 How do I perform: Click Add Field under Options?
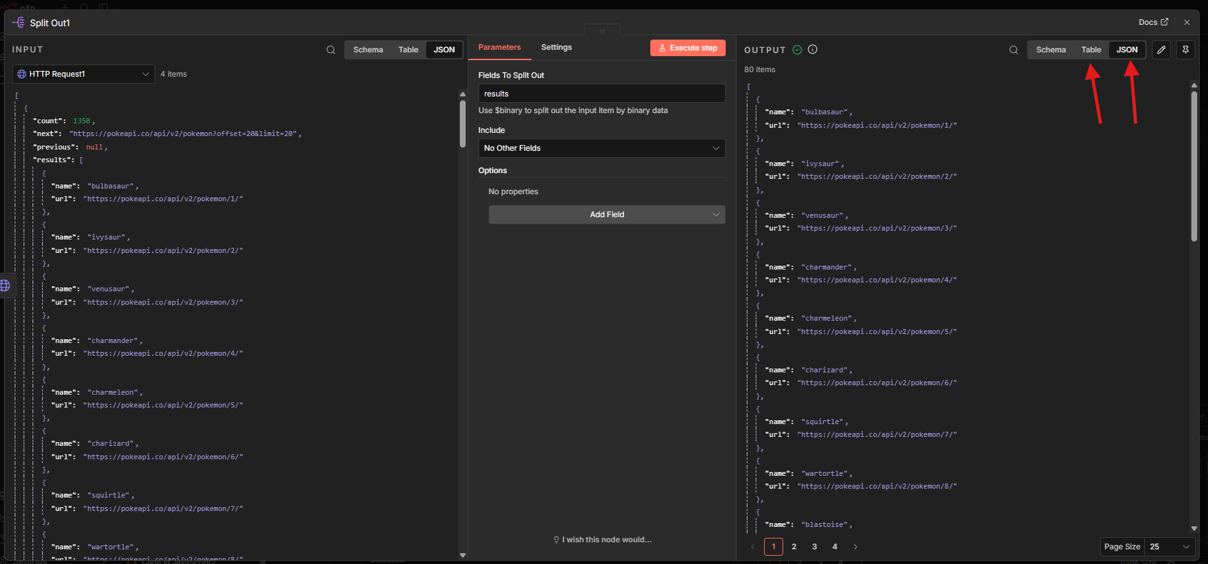click(606, 215)
